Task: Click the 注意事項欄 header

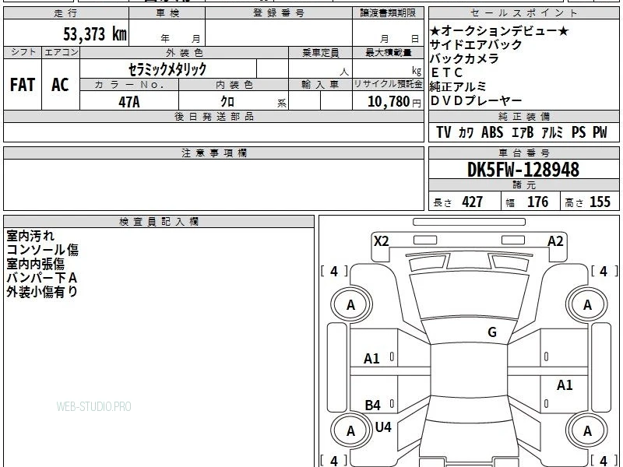Action: 213,153
